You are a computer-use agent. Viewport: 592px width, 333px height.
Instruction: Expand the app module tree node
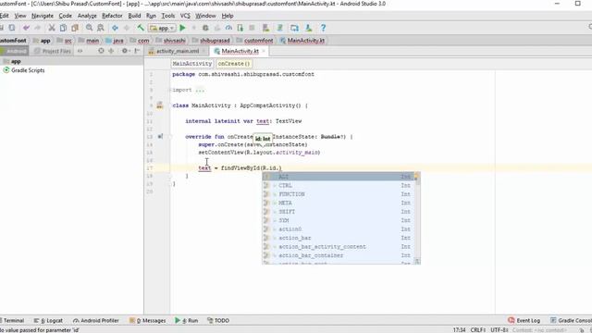pyautogui.click(x=12, y=61)
